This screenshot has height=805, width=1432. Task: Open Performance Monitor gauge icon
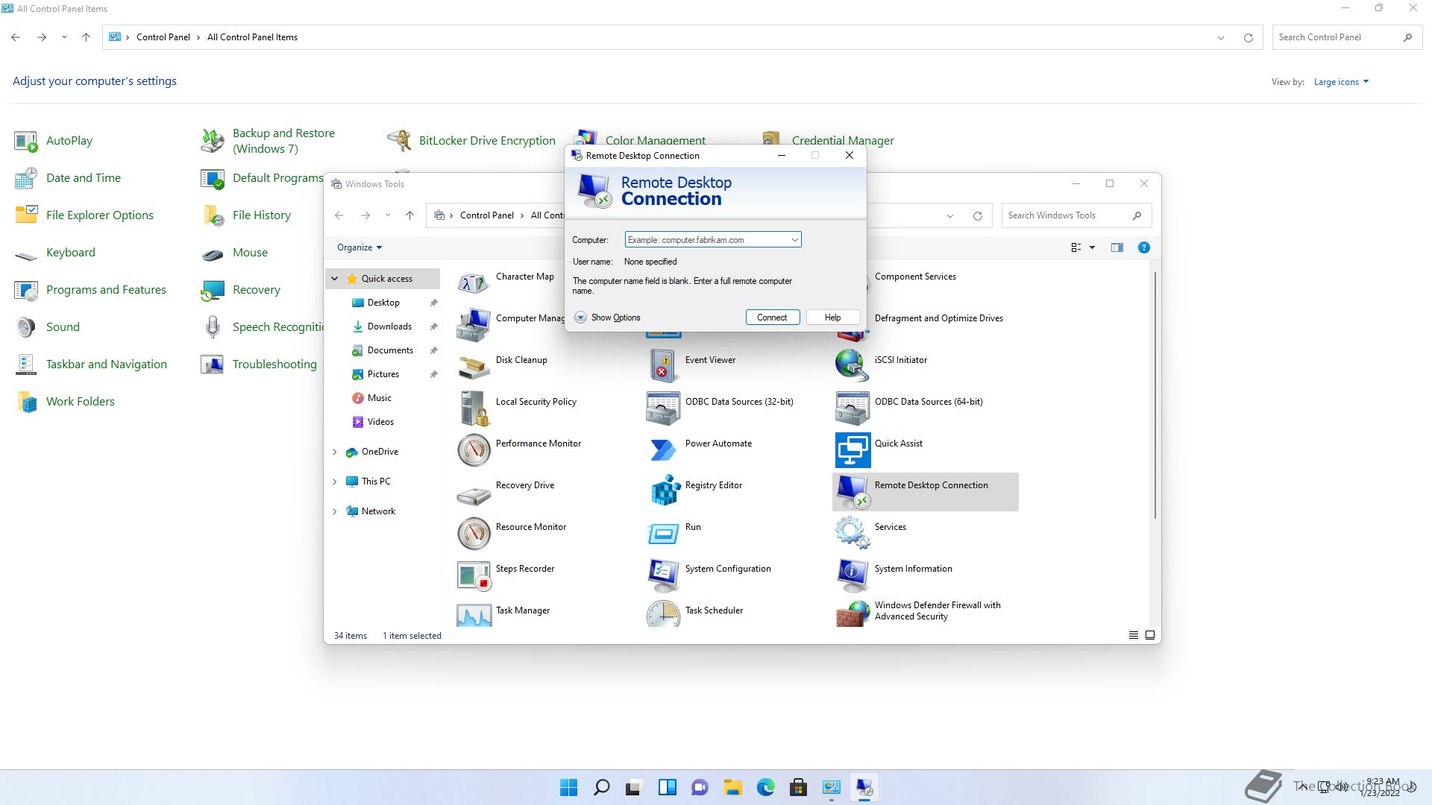474,449
